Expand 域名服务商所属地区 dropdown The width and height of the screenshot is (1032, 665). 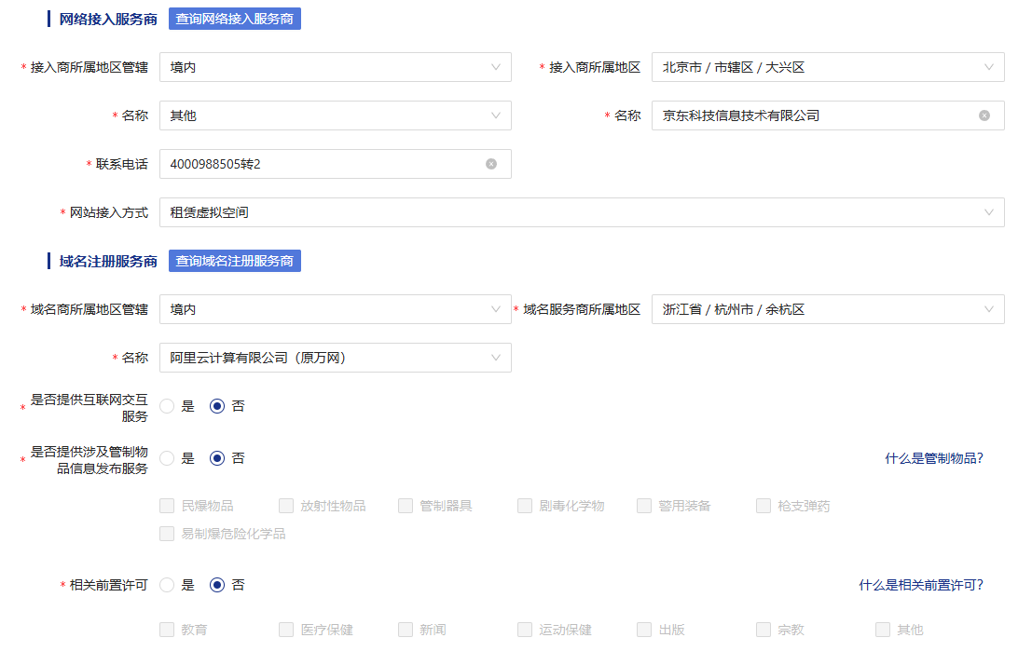click(827, 309)
